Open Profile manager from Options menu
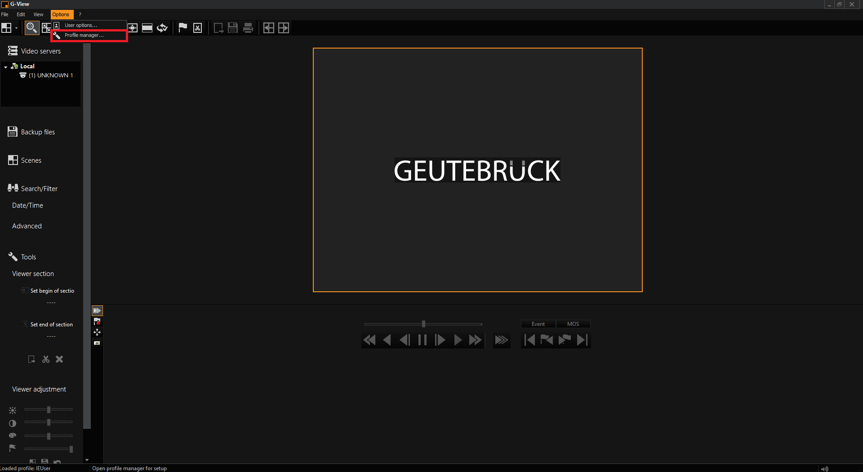This screenshot has width=863, height=472. point(84,35)
